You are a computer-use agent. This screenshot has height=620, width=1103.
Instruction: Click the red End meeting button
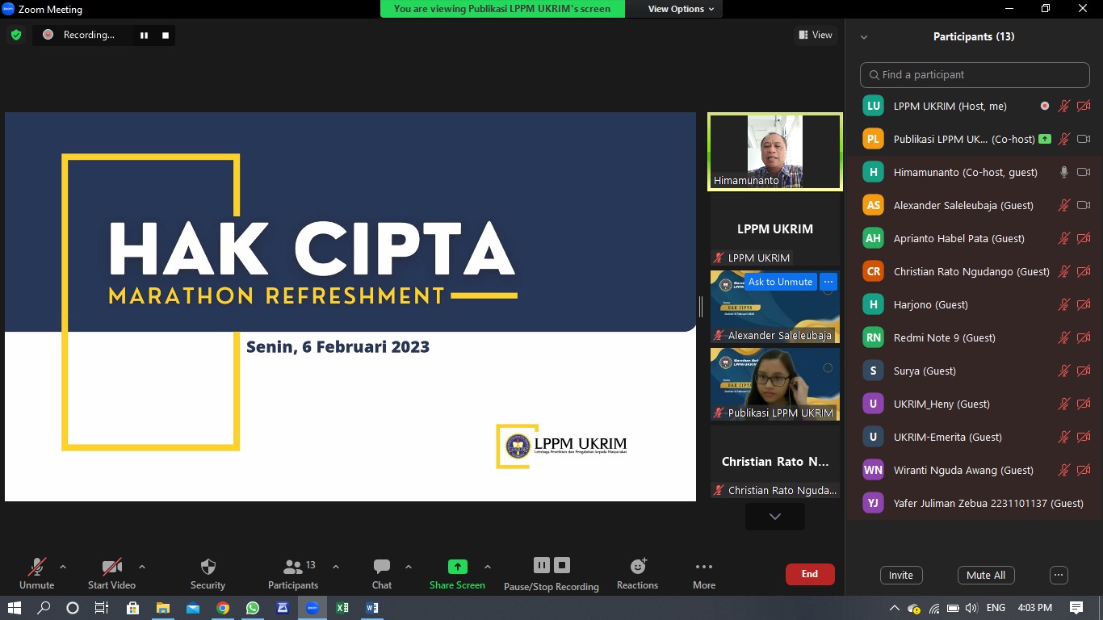pos(810,574)
